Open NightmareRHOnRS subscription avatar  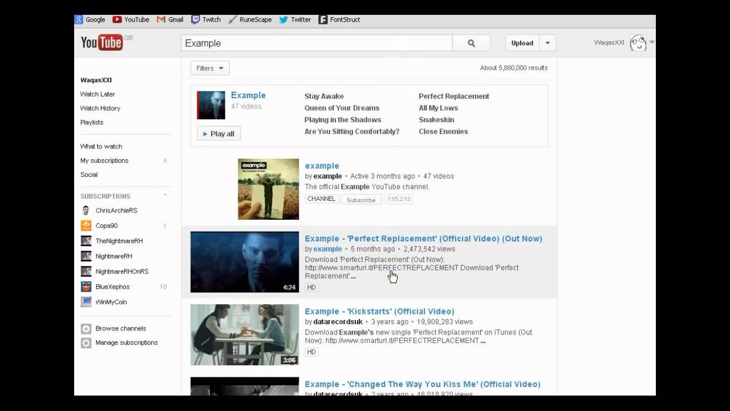pyautogui.click(x=86, y=271)
